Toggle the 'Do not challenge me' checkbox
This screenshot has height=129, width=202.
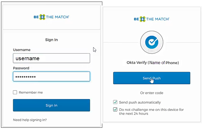(115, 110)
